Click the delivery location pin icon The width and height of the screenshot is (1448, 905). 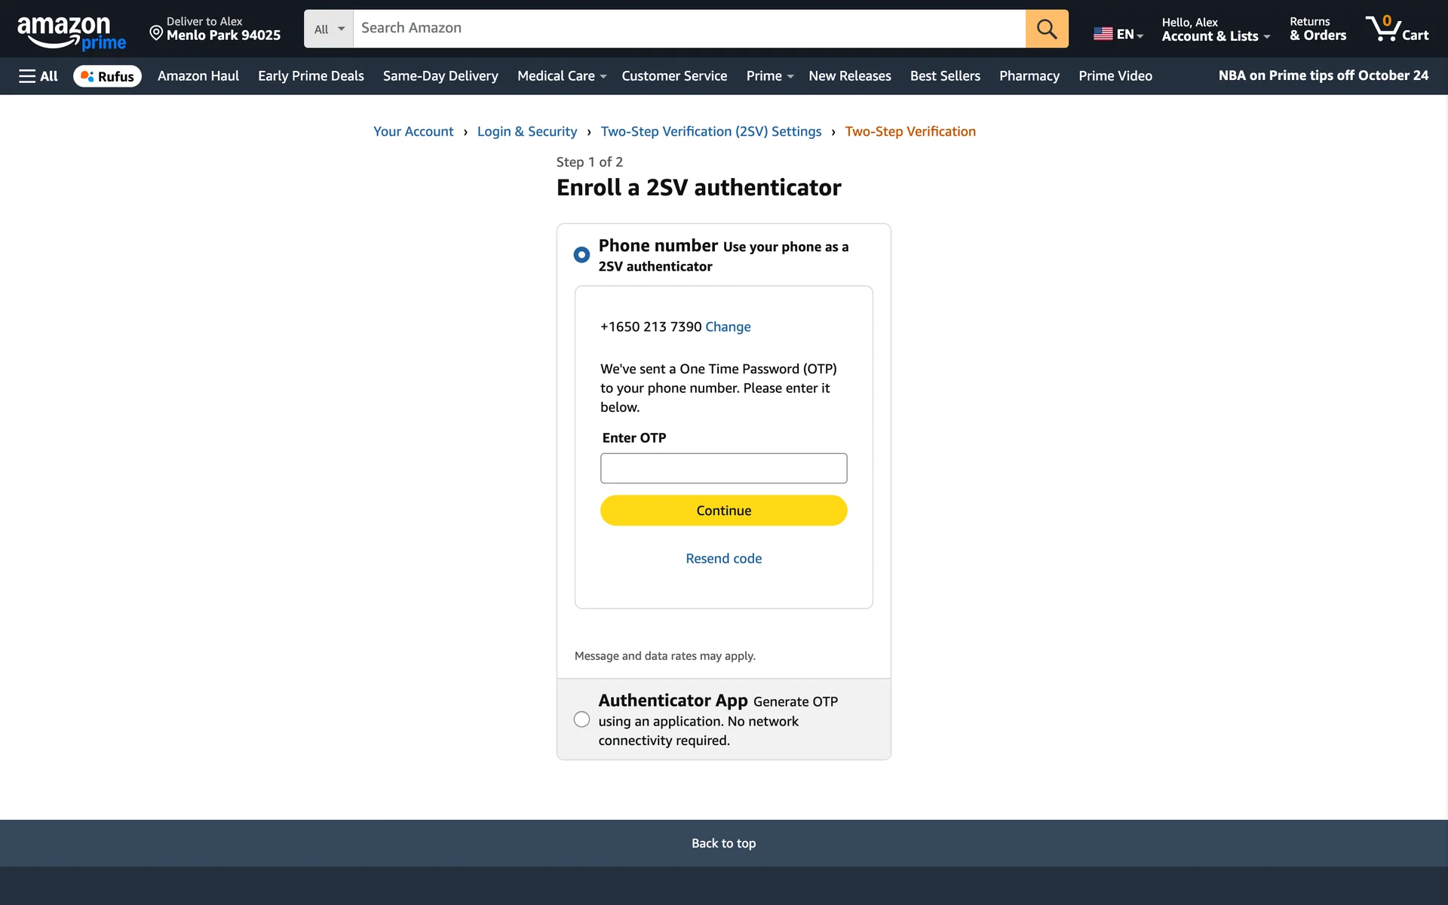(x=156, y=32)
